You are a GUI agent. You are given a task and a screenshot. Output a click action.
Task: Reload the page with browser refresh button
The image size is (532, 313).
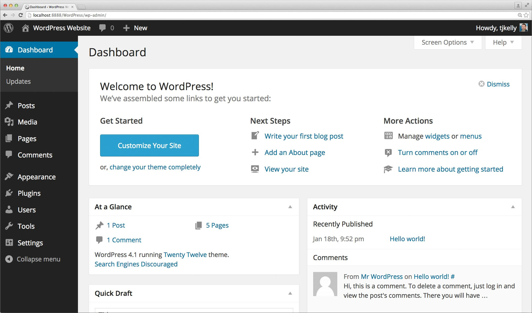click(20, 15)
